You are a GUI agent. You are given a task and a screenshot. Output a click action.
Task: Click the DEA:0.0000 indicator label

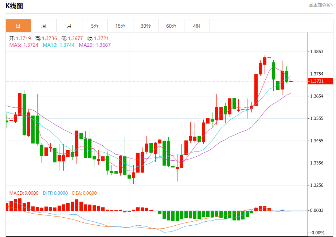pos(85,193)
